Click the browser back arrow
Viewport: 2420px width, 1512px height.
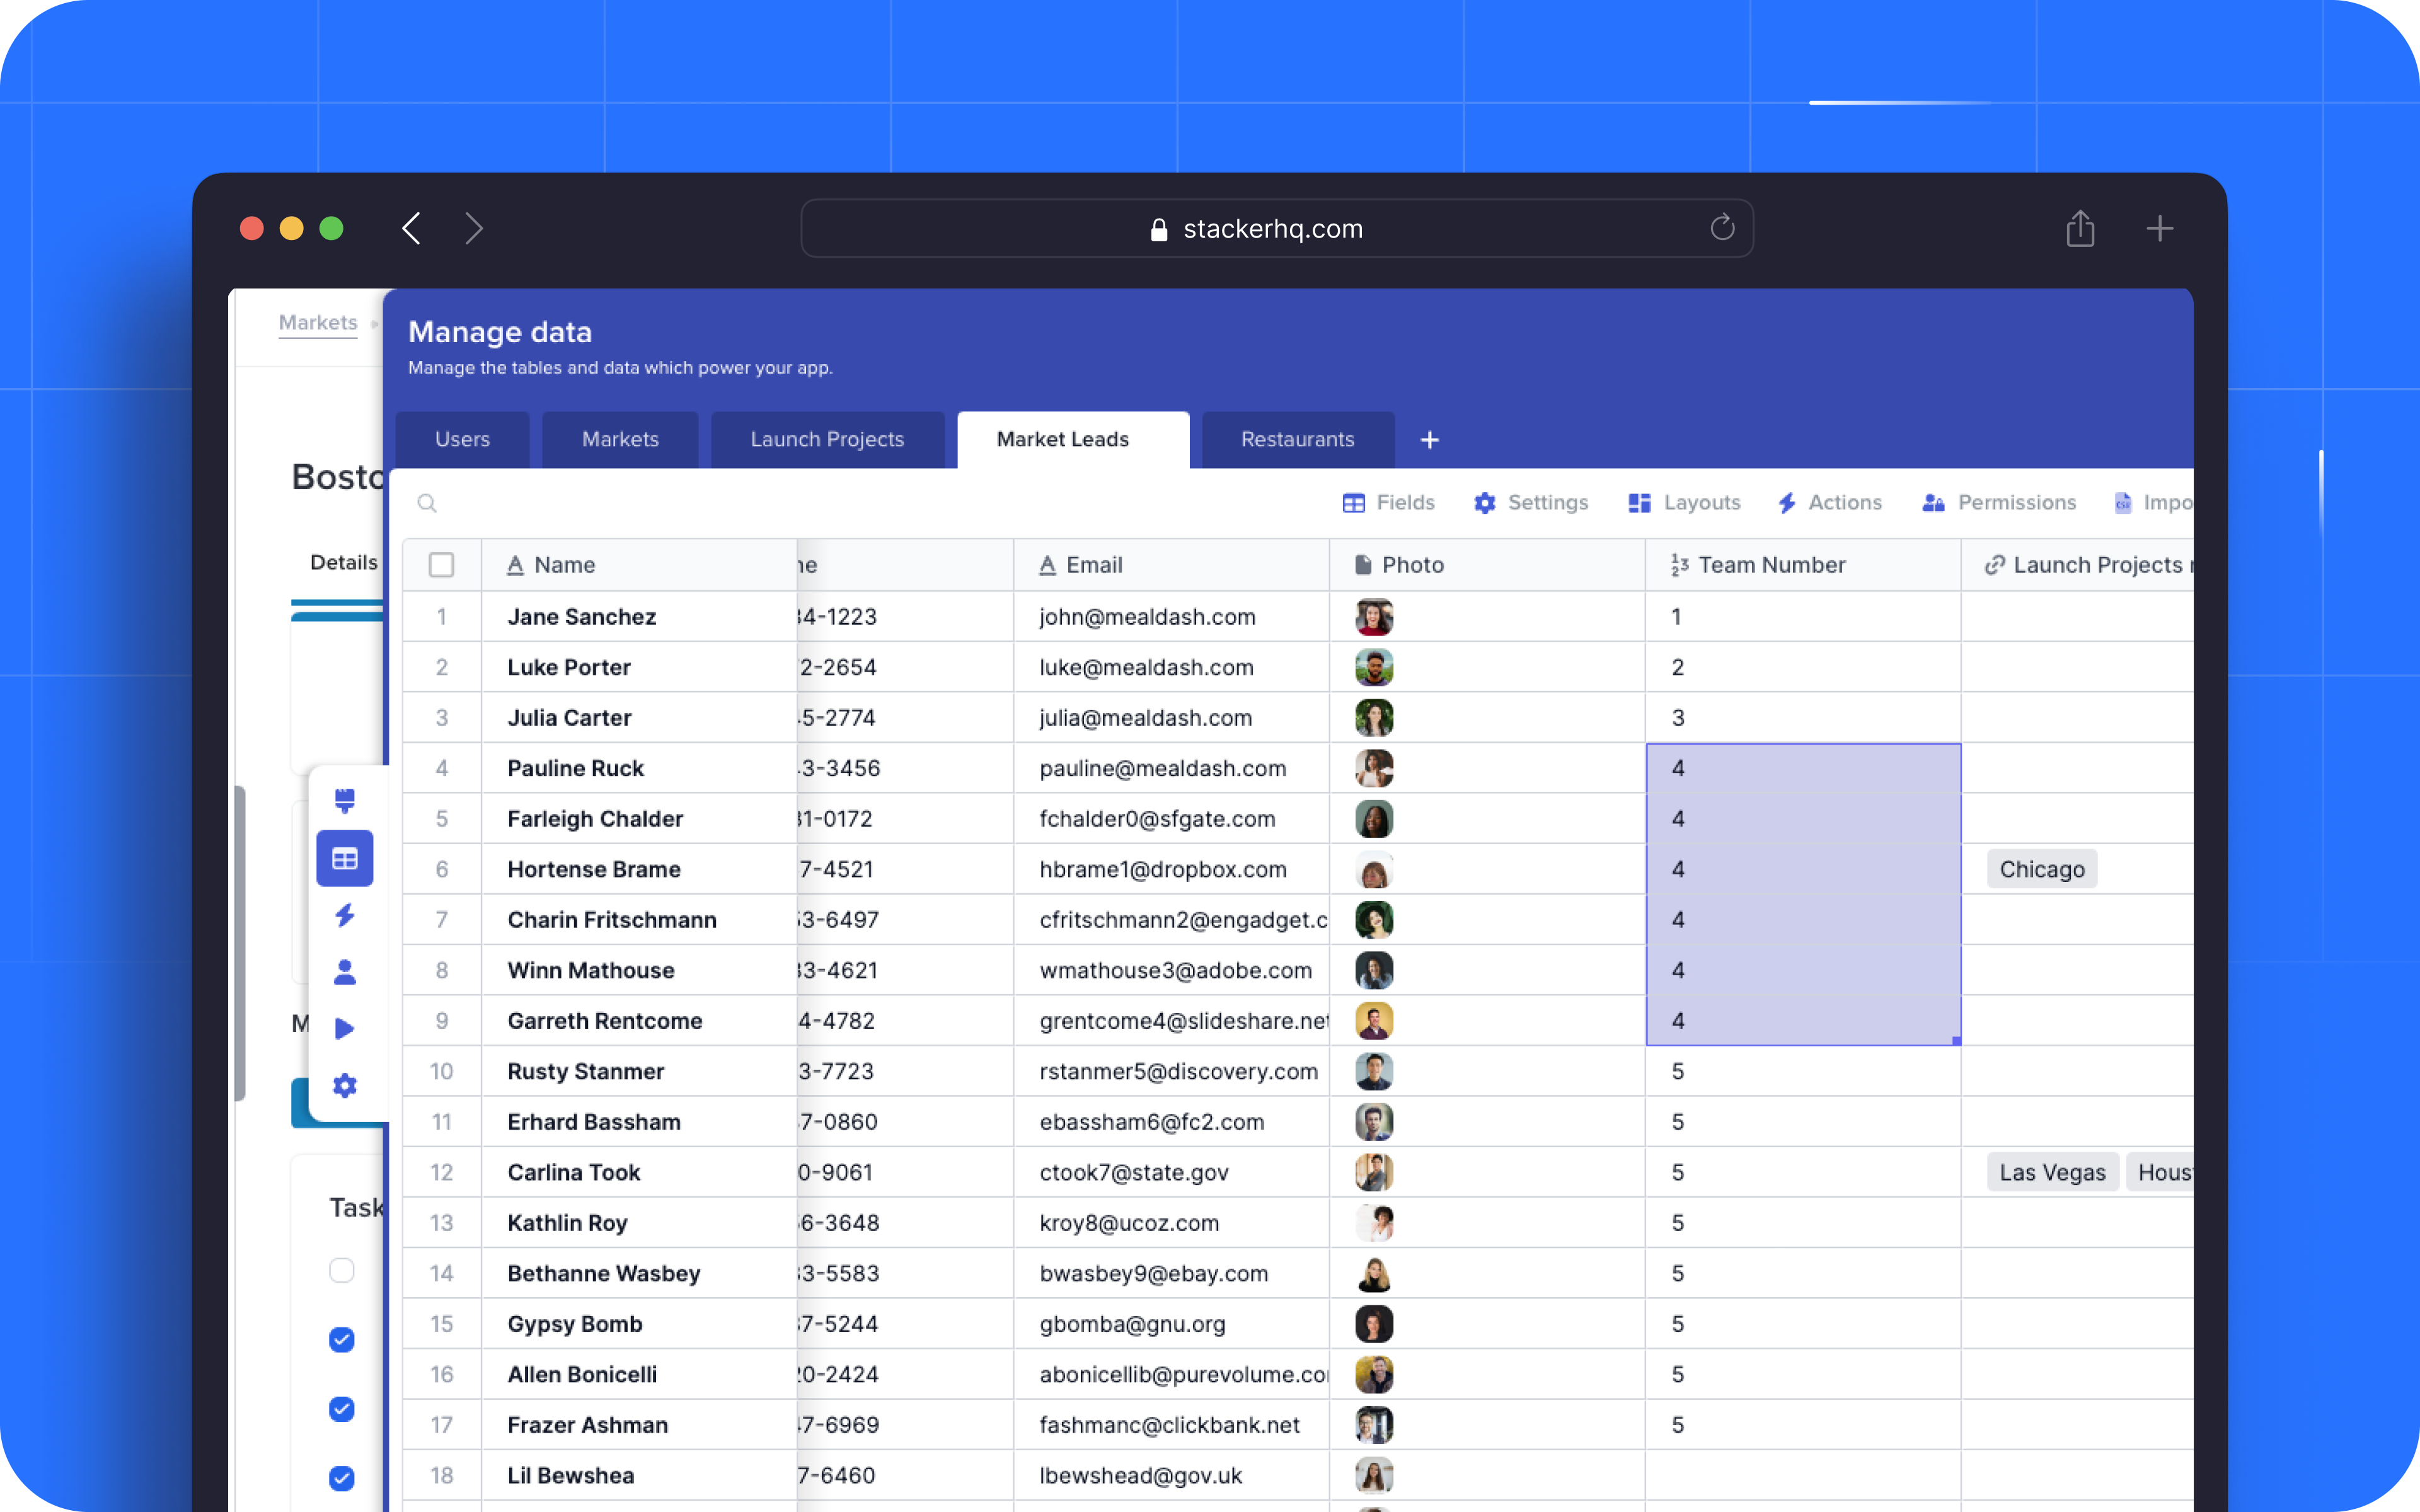pyautogui.click(x=411, y=228)
